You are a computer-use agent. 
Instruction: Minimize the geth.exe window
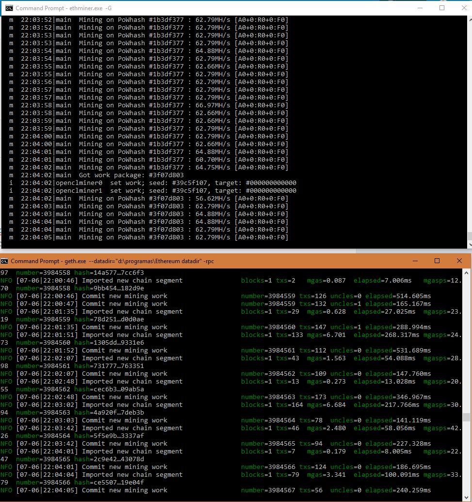(415, 261)
